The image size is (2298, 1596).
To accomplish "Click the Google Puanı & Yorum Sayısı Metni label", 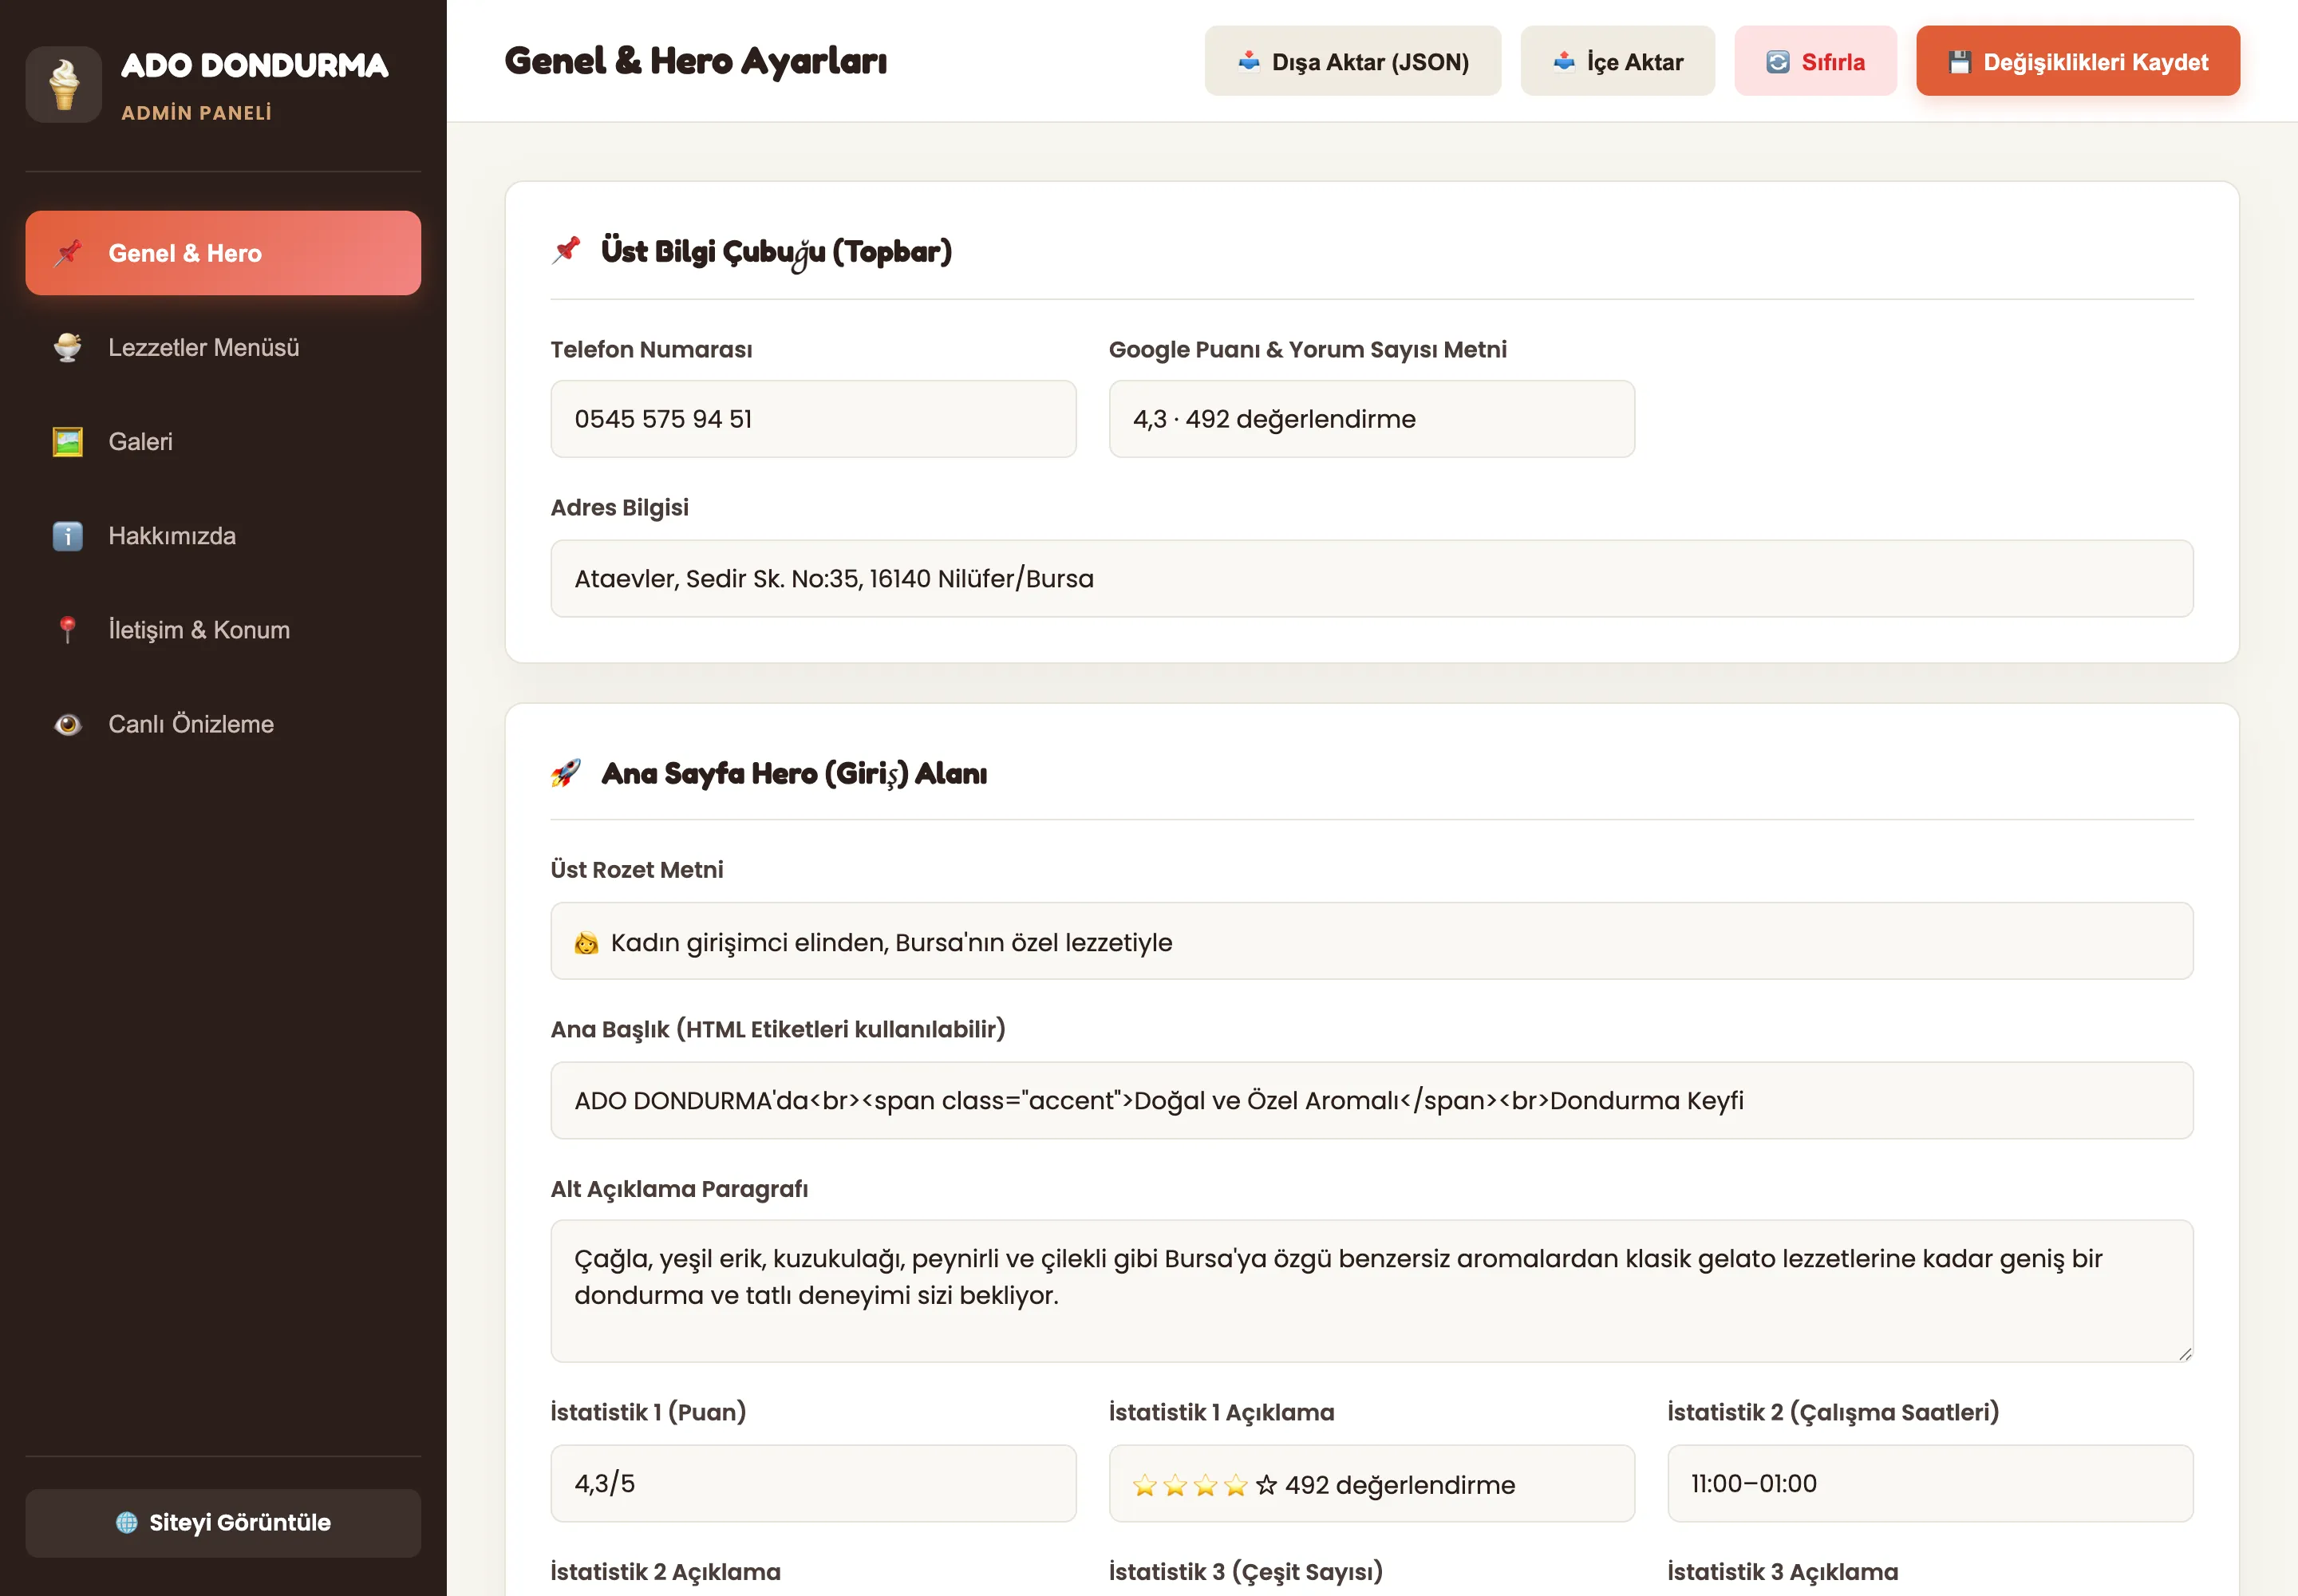I will tap(1308, 349).
